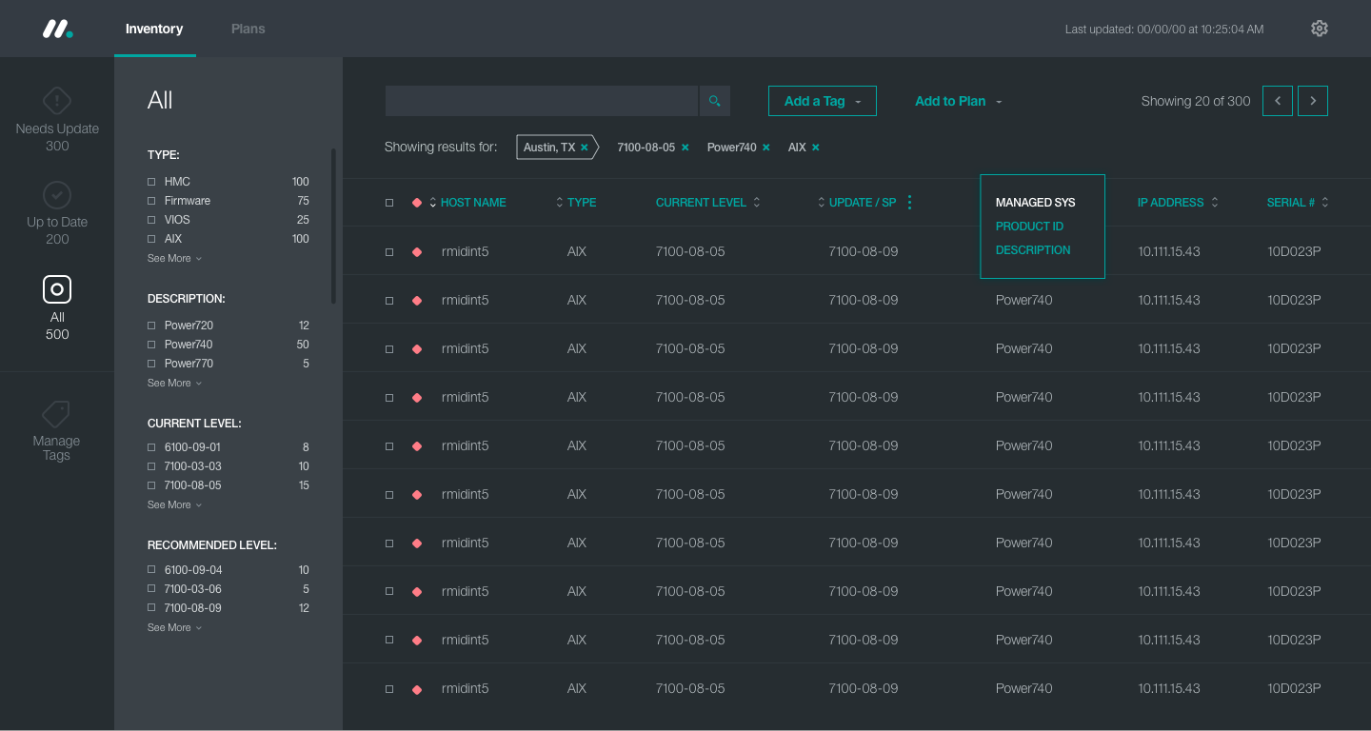
Task: Open the Add to Plan dropdown
Action: [x=958, y=101]
